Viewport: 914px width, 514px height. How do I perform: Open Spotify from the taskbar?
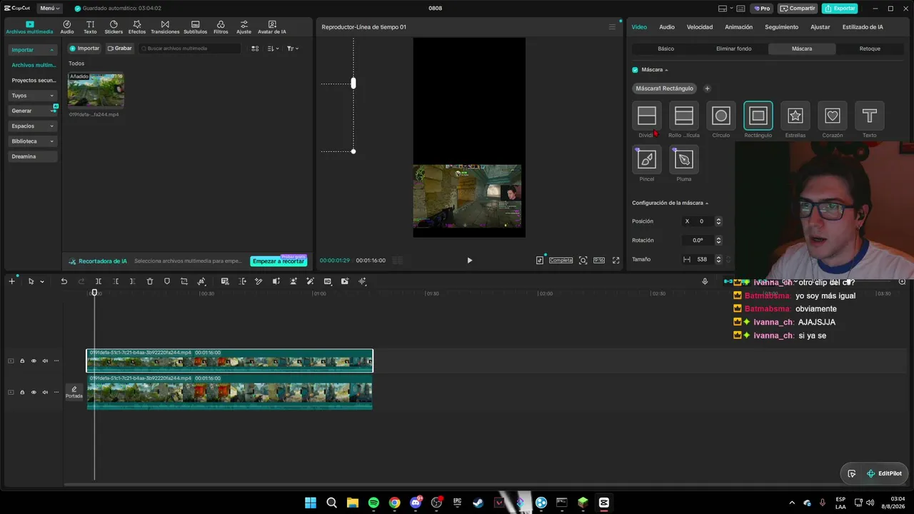(x=373, y=503)
